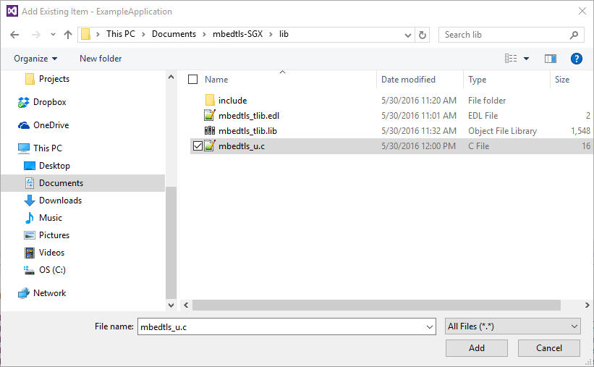The width and height of the screenshot is (594, 367).
Task: Click the horizontal scrollbar thumb
Action: pyautogui.click(x=376, y=305)
